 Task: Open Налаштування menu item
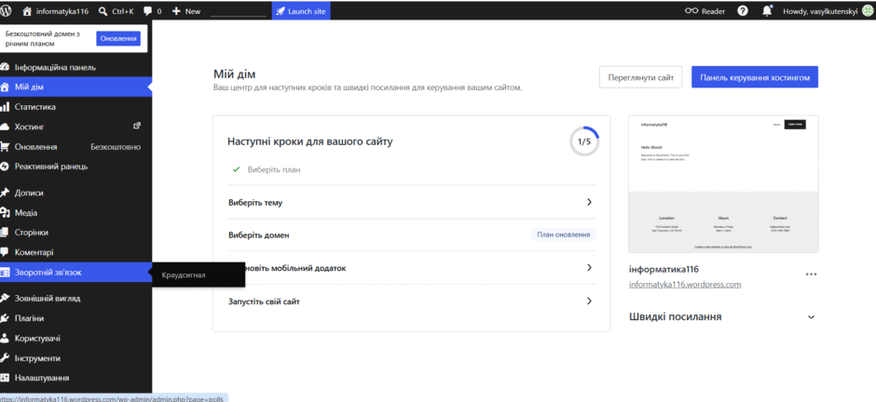(76, 378)
